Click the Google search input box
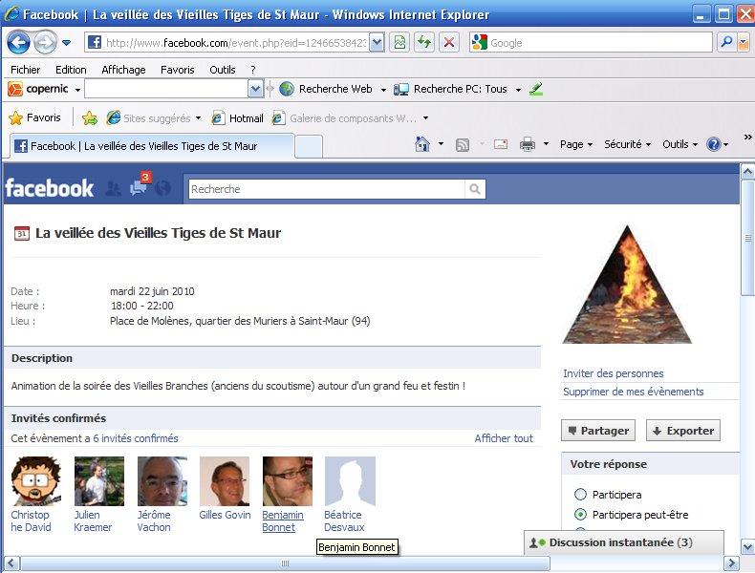Screen dimensions: 755x573 591,42
